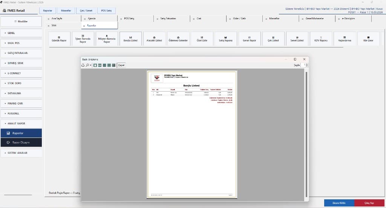Expand the SATINALMA section
This screenshot has height=208, width=386.
point(21,93)
